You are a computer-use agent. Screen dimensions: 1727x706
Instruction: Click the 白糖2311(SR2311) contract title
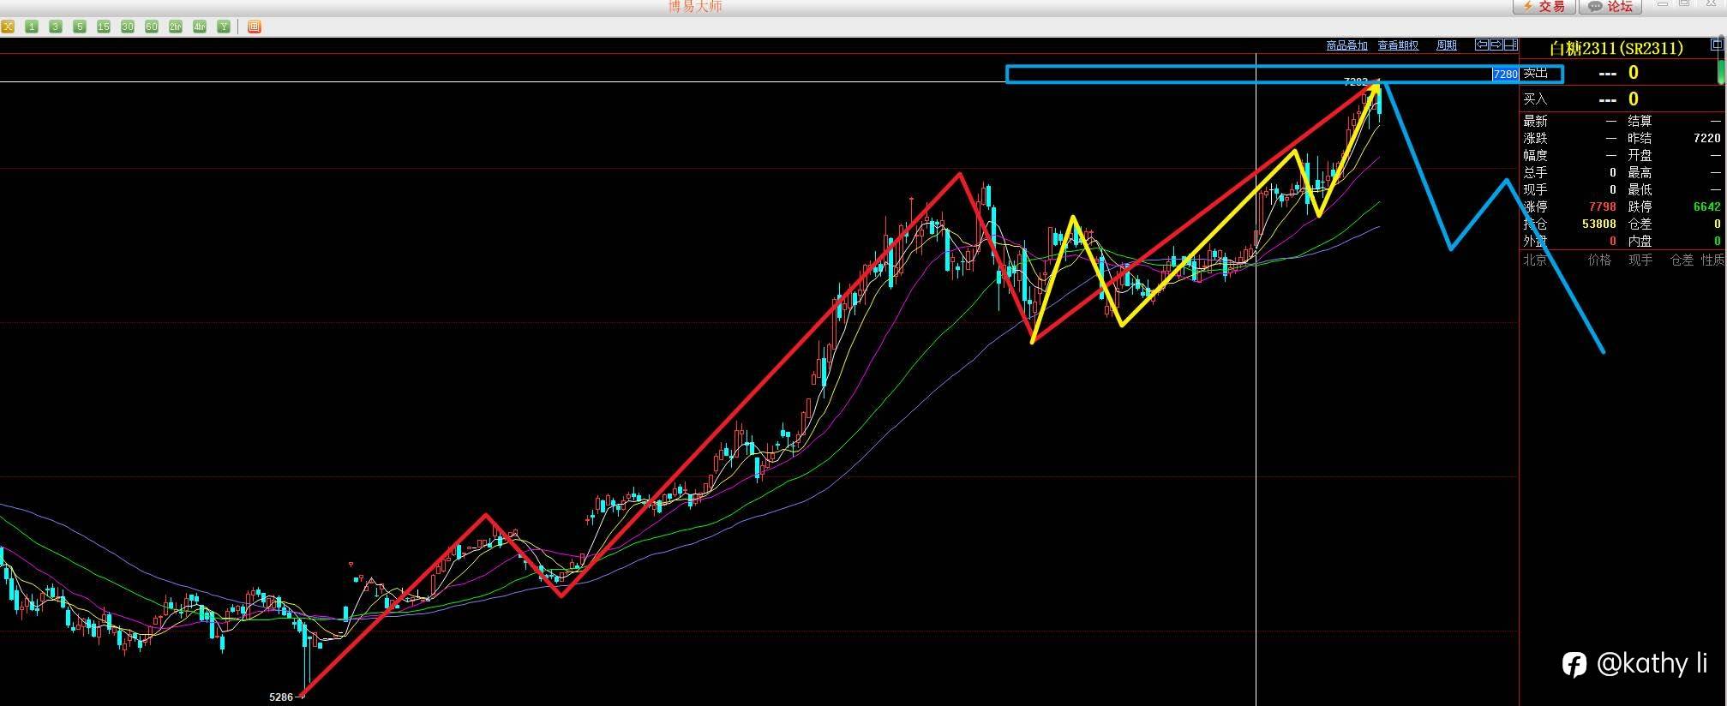[1616, 48]
